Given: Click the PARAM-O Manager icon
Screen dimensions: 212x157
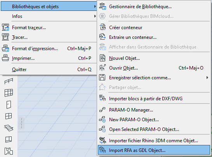Looking at the screenshot, I should coord(103,110).
